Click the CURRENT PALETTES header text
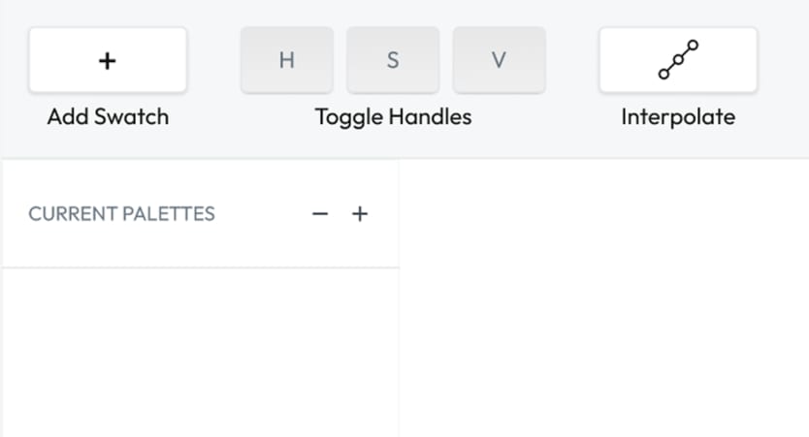The height and width of the screenshot is (437, 809). click(x=122, y=214)
